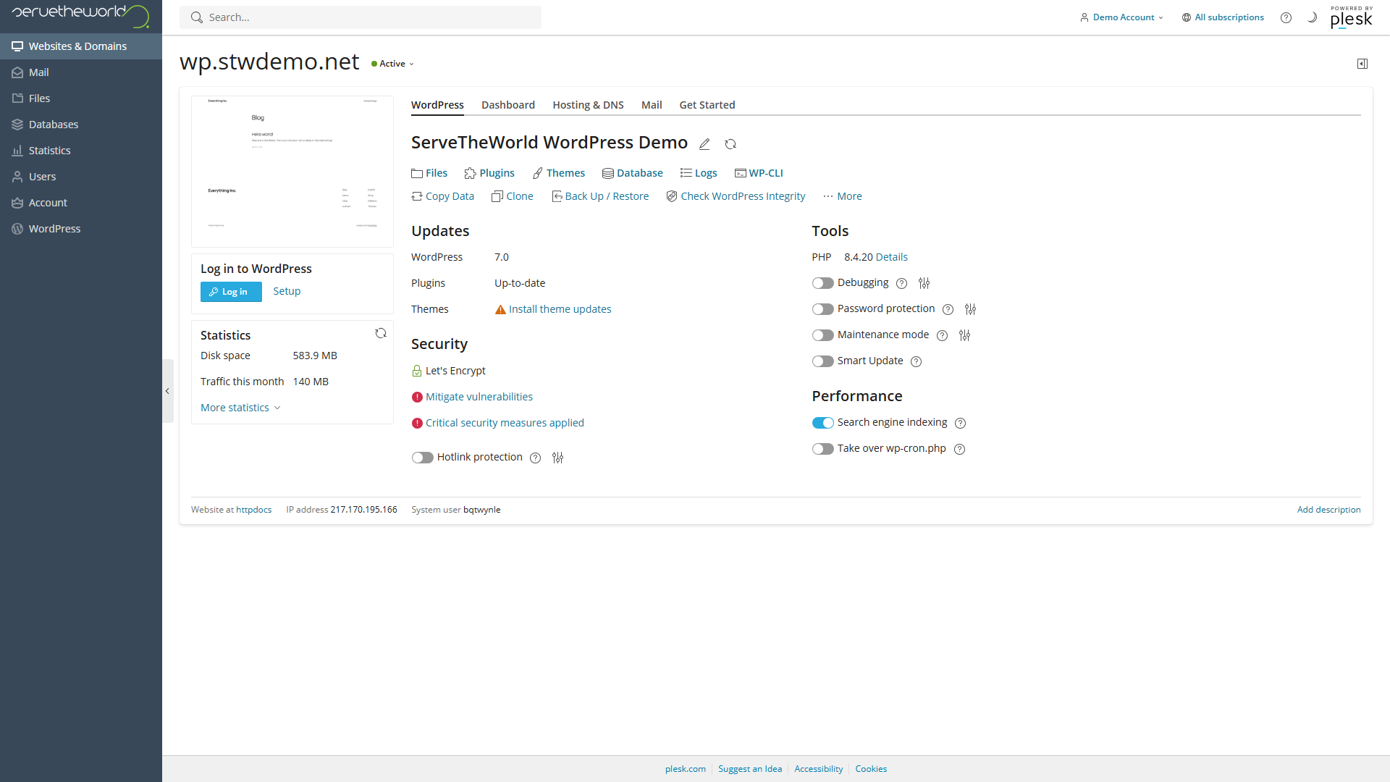Viewport: 1390px width, 782px height.
Task: Turn on Smart Update
Action: pos(822,361)
